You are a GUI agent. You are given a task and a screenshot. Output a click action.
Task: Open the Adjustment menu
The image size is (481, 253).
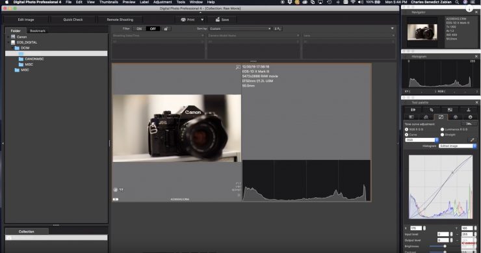click(162, 2)
